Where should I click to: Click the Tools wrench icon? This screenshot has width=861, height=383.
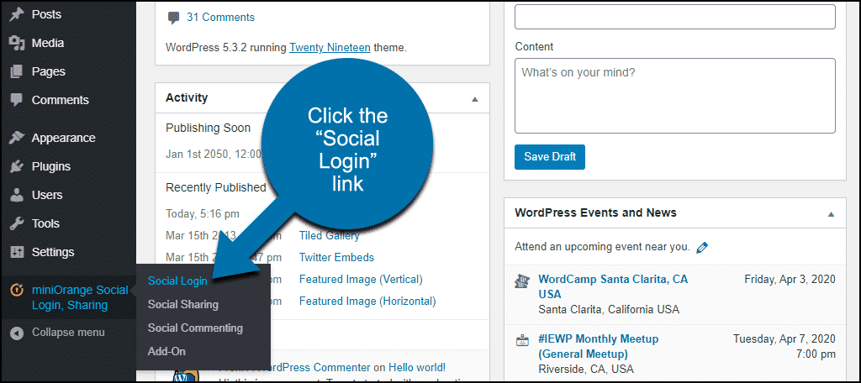(17, 223)
